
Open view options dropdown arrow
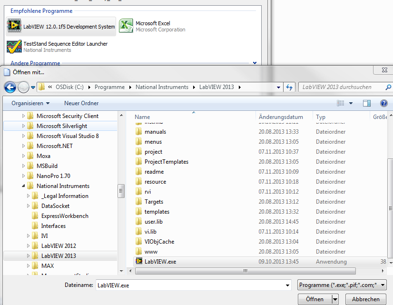(x=351, y=103)
